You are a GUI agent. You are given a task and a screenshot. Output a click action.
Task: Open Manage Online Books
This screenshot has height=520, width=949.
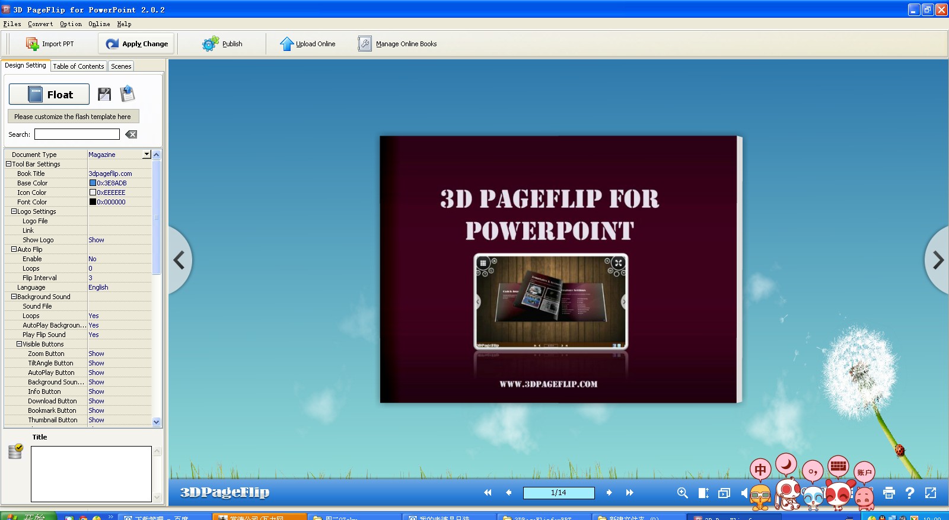click(x=397, y=44)
